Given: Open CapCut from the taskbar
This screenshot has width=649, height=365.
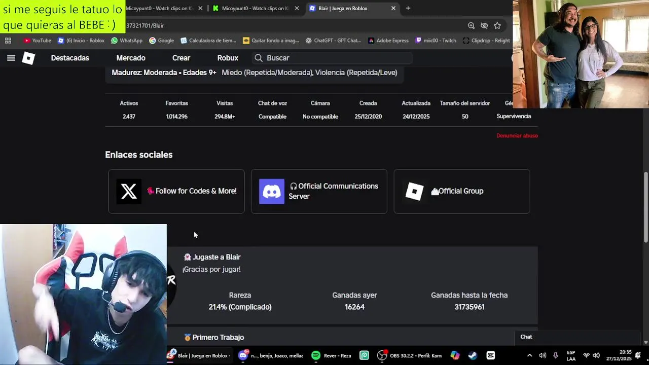Looking at the screenshot, I should tap(490, 355).
